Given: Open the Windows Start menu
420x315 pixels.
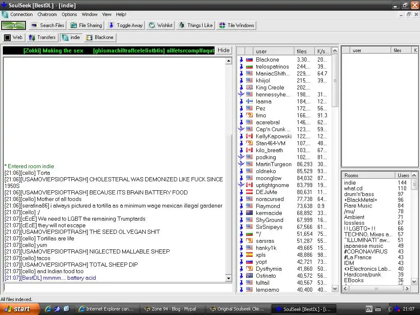Looking at the screenshot, I should [x=19, y=309].
